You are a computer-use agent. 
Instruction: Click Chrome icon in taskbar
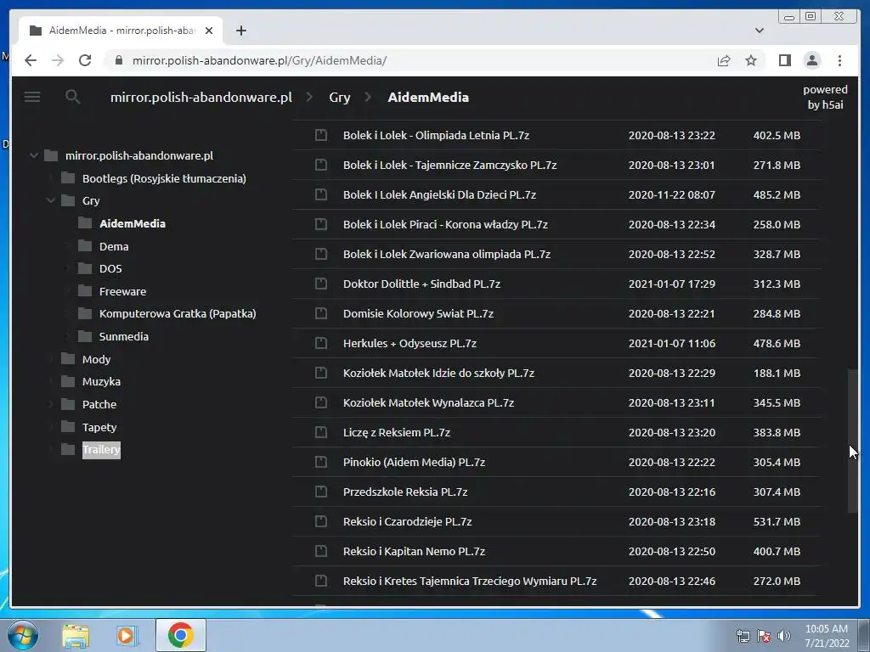pyautogui.click(x=181, y=635)
